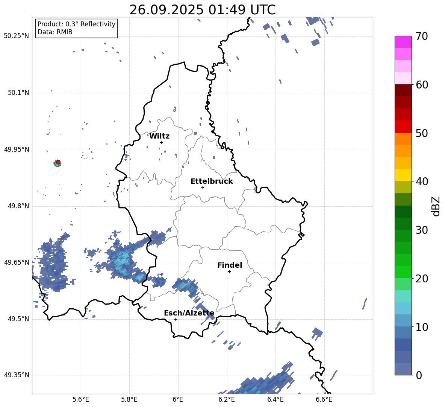Click the 70 colorbar tick label

[422, 37]
